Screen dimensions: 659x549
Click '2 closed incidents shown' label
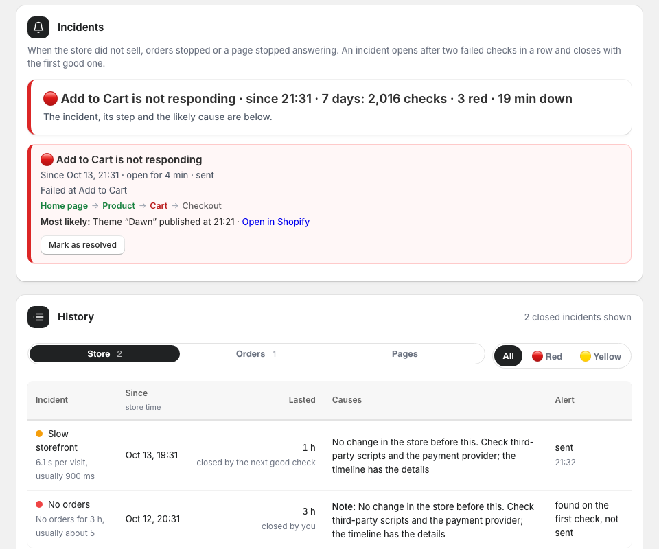(577, 318)
